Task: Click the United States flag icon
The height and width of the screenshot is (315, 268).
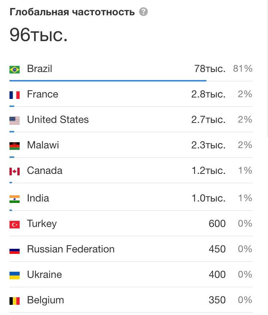Action: [15, 120]
